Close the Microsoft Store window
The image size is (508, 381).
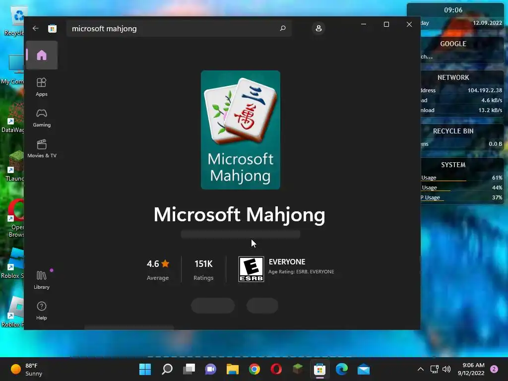pyautogui.click(x=409, y=24)
